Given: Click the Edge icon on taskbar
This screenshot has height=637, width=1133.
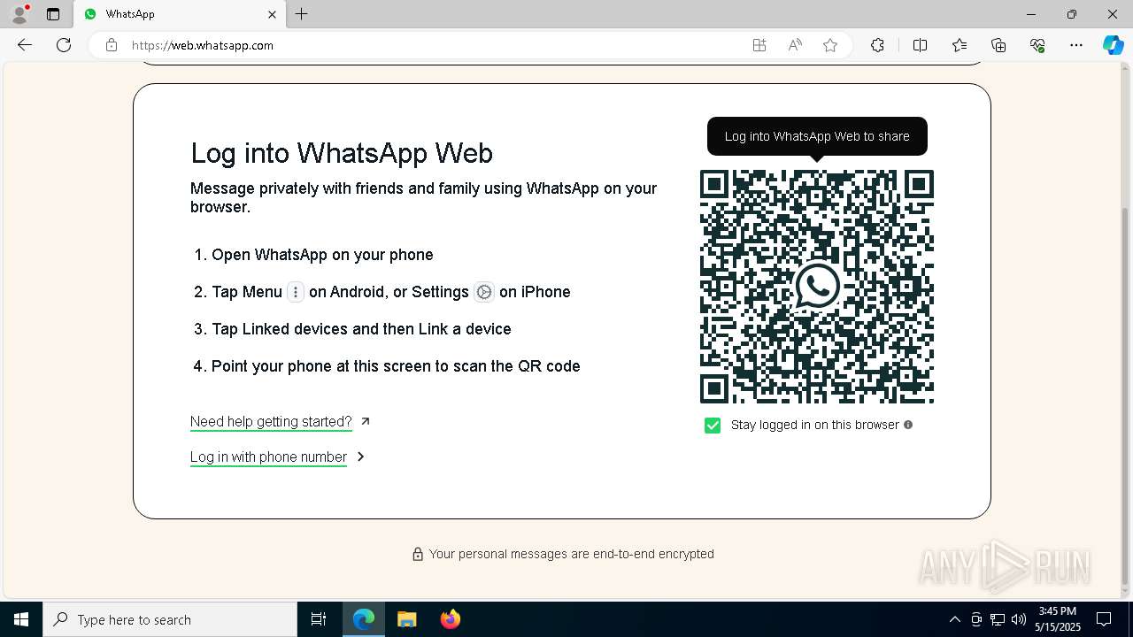Looking at the screenshot, I should coord(364,619).
